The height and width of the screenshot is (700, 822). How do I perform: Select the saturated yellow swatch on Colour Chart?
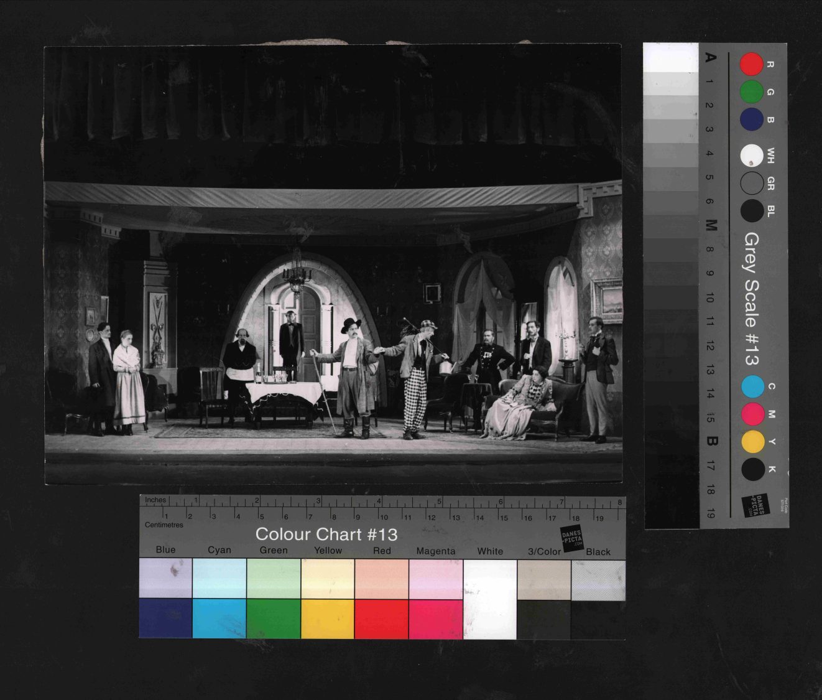click(328, 618)
